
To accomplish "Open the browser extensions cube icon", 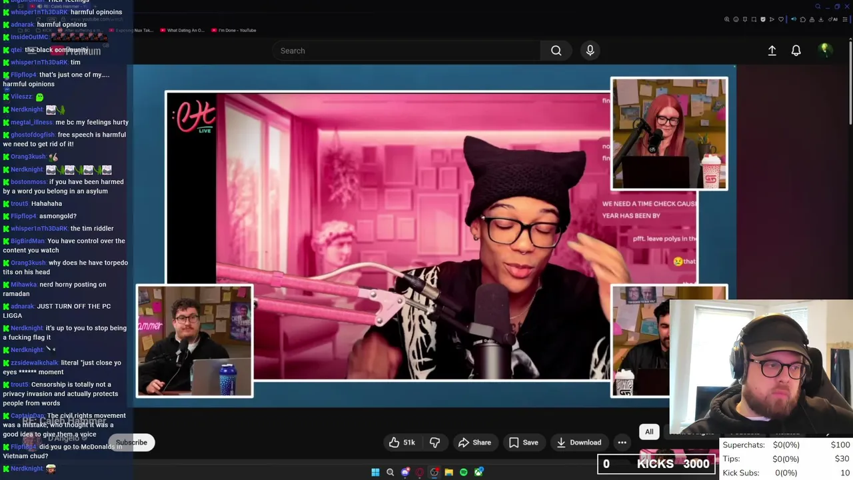I will [x=803, y=19].
